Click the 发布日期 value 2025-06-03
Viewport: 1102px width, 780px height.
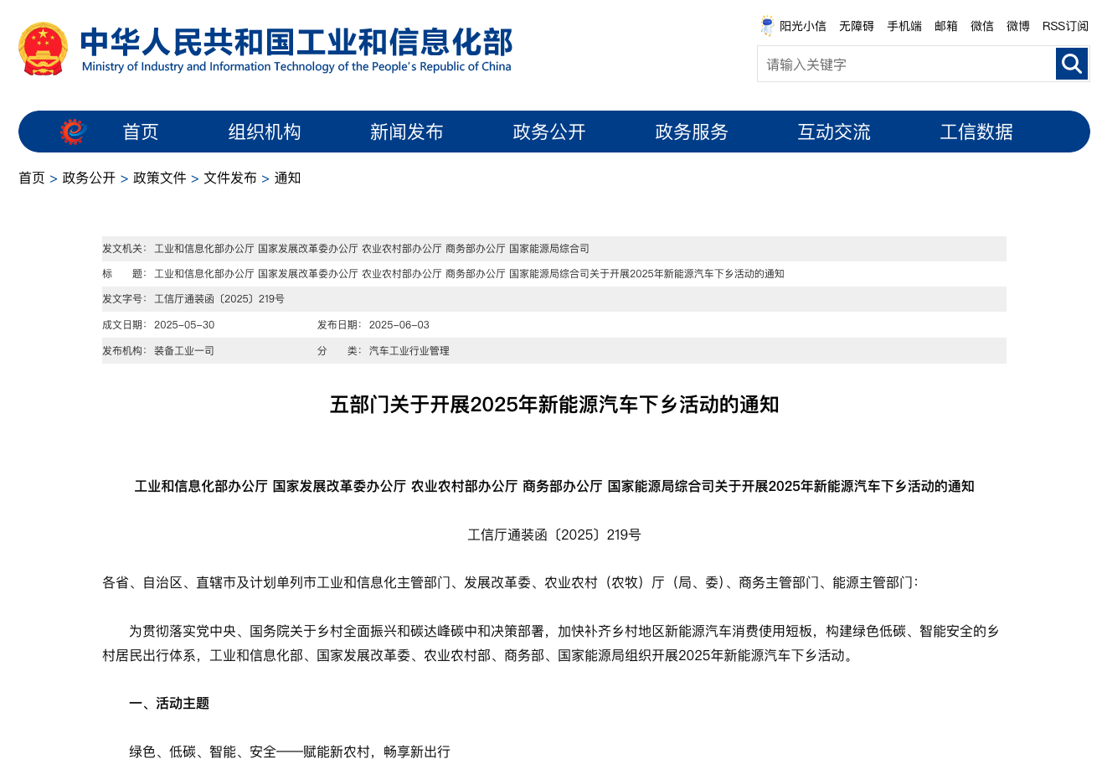(399, 325)
